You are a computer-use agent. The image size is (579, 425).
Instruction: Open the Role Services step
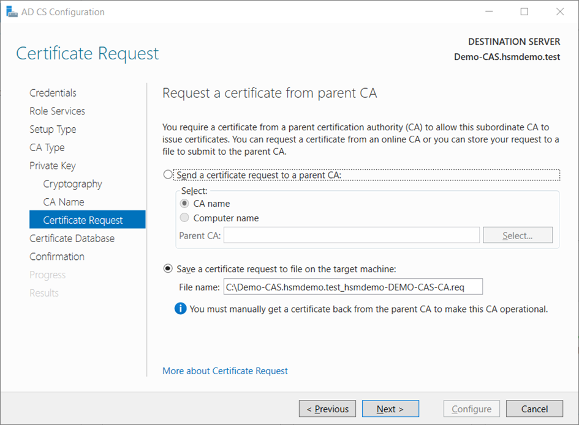tap(57, 111)
